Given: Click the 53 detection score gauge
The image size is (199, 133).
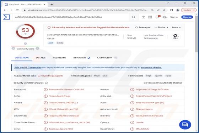Looking at the screenshot, I should 25,31.
